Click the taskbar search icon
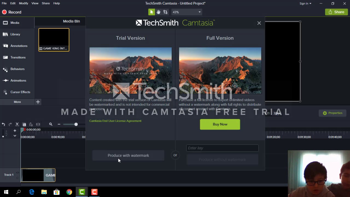The image size is (350, 197). pyautogui.click(x=19, y=192)
